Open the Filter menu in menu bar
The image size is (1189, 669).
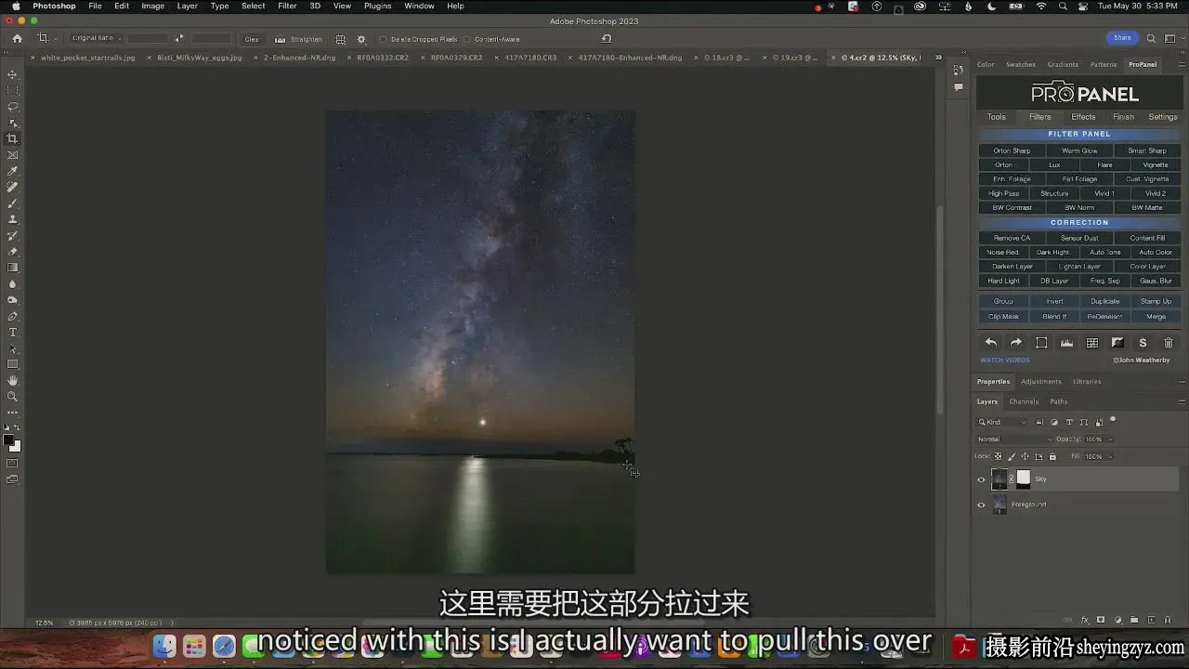[x=287, y=6]
